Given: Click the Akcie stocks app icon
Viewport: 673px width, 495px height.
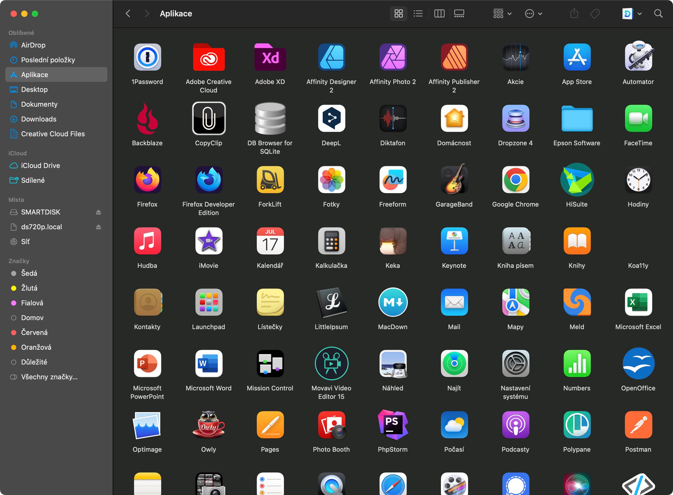Looking at the screenshot, I should (516, 57).
